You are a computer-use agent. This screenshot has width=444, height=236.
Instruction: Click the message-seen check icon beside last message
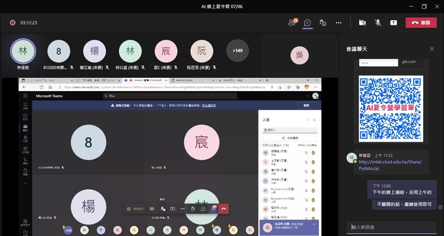(x=440, y=207)
